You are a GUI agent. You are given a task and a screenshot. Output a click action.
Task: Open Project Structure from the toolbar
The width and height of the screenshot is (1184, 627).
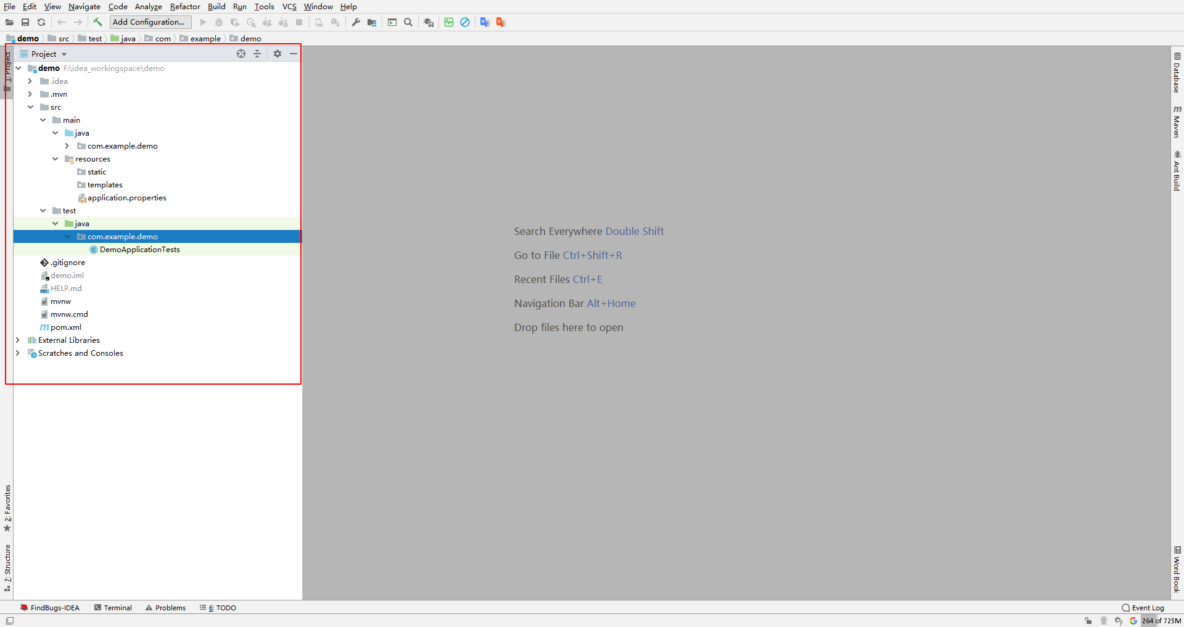click(x=372, y=22)
